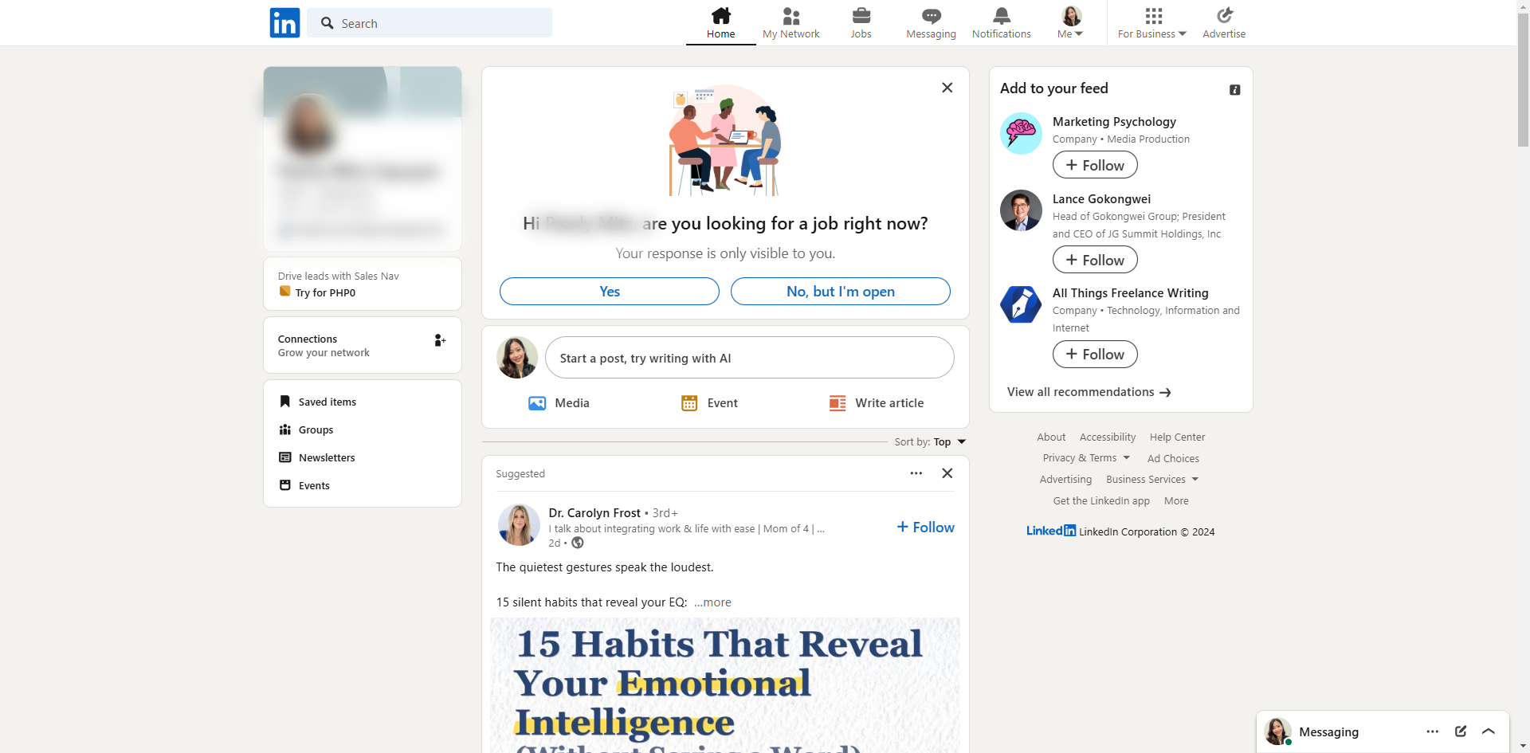This screenshot has height=753, width=1530.
Task: Open the Notifications bell icon
Action: click(x=1002, y=16)
